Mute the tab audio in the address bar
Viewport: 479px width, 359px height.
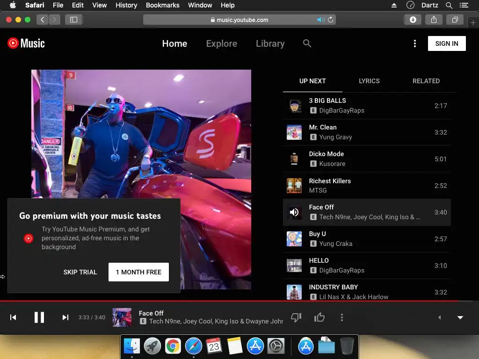[320, 20]
